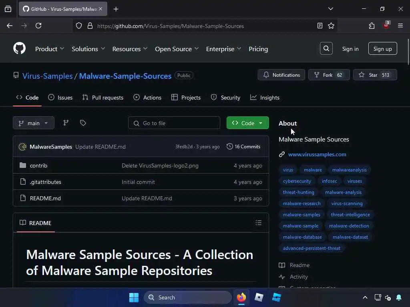Click the threat-hunting topic tag
This screenshot has height=307, width=410.
(298, 192)
